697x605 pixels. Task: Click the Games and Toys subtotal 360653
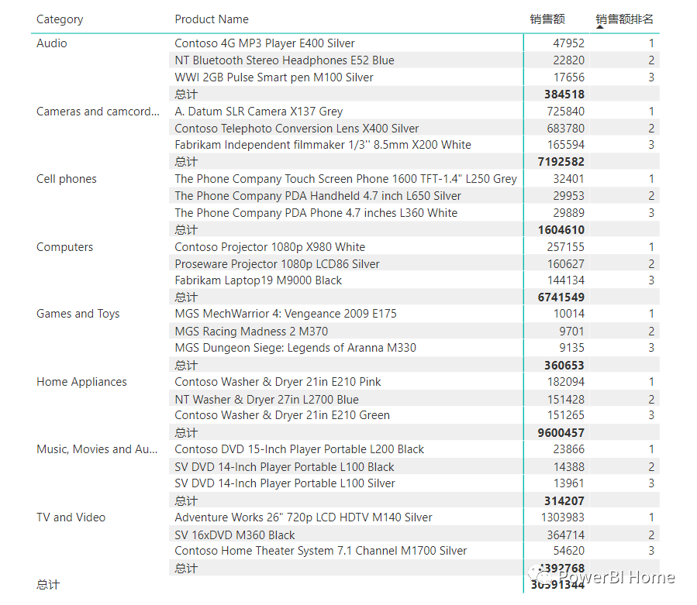[x=564, y=366]
